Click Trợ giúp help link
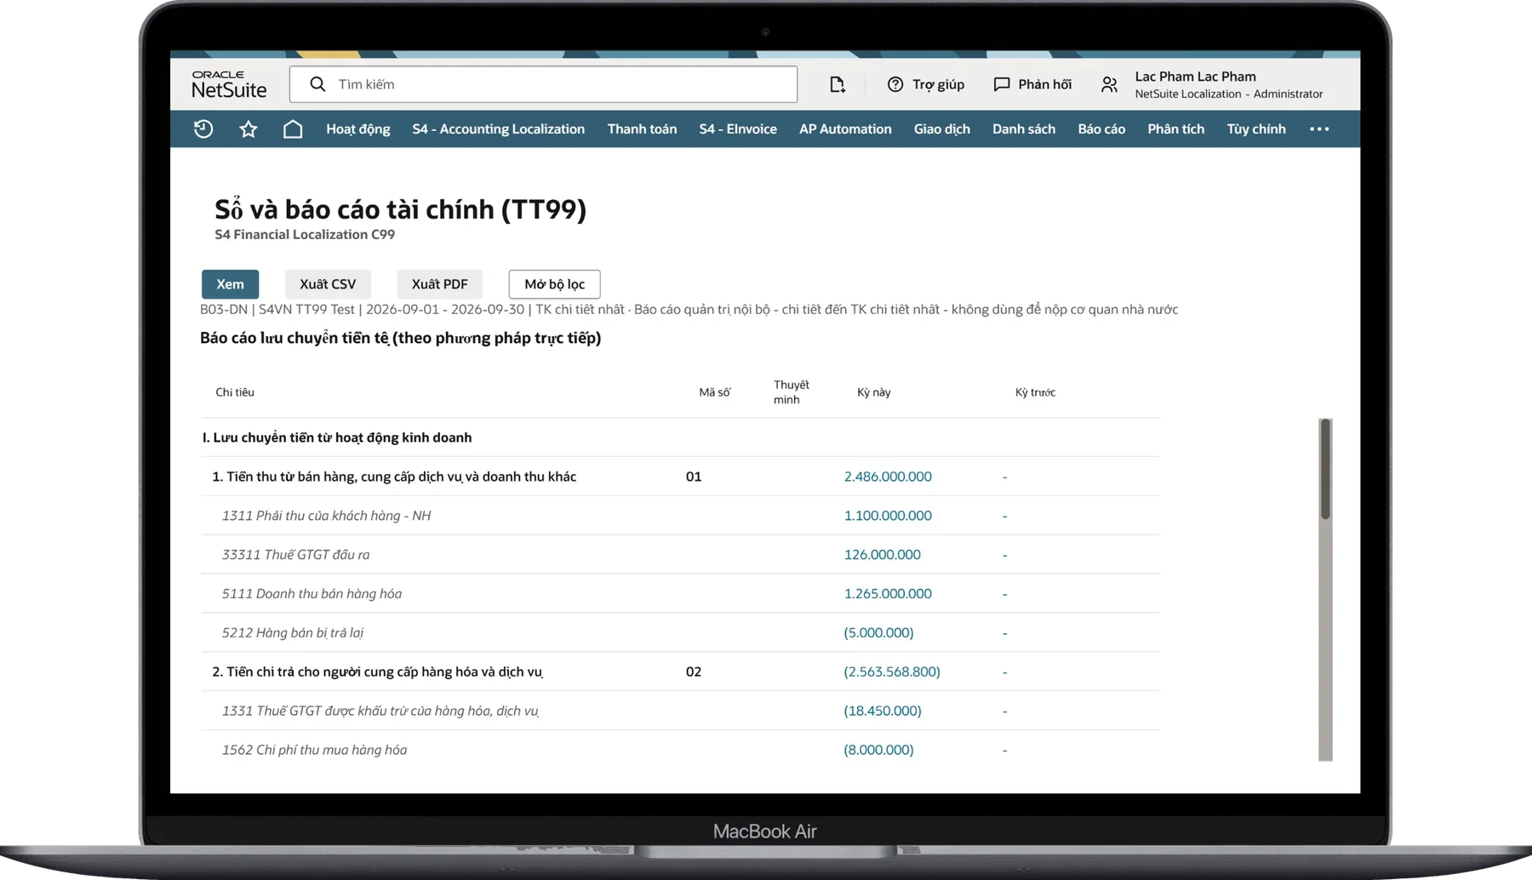The width and height of the screenshot is (1532, 880). click(926, 84)
